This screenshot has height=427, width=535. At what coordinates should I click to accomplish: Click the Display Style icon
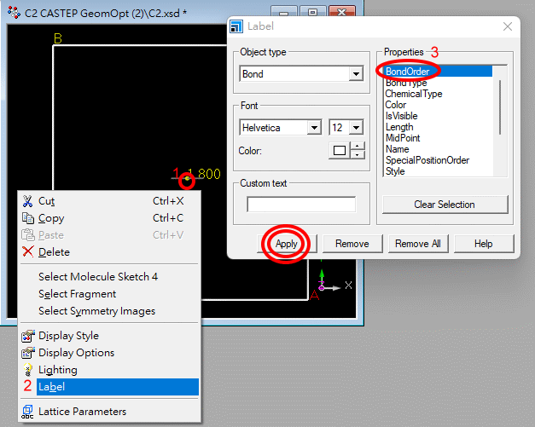pos(27,336)
